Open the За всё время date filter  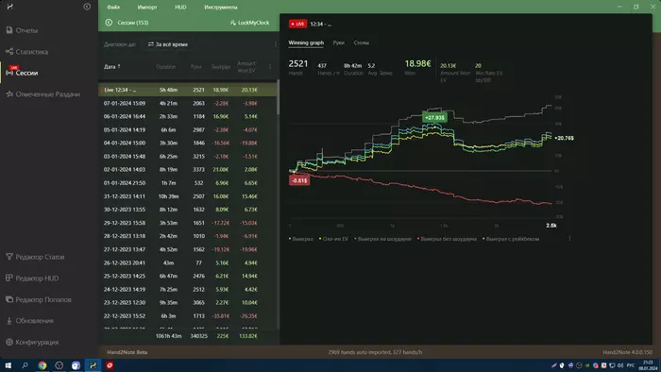(168, 44)
